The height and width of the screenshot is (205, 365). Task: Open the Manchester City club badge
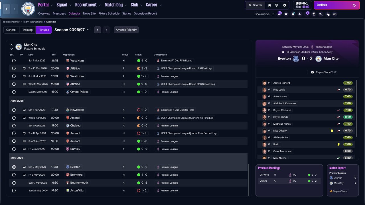(x=28, y=9)
